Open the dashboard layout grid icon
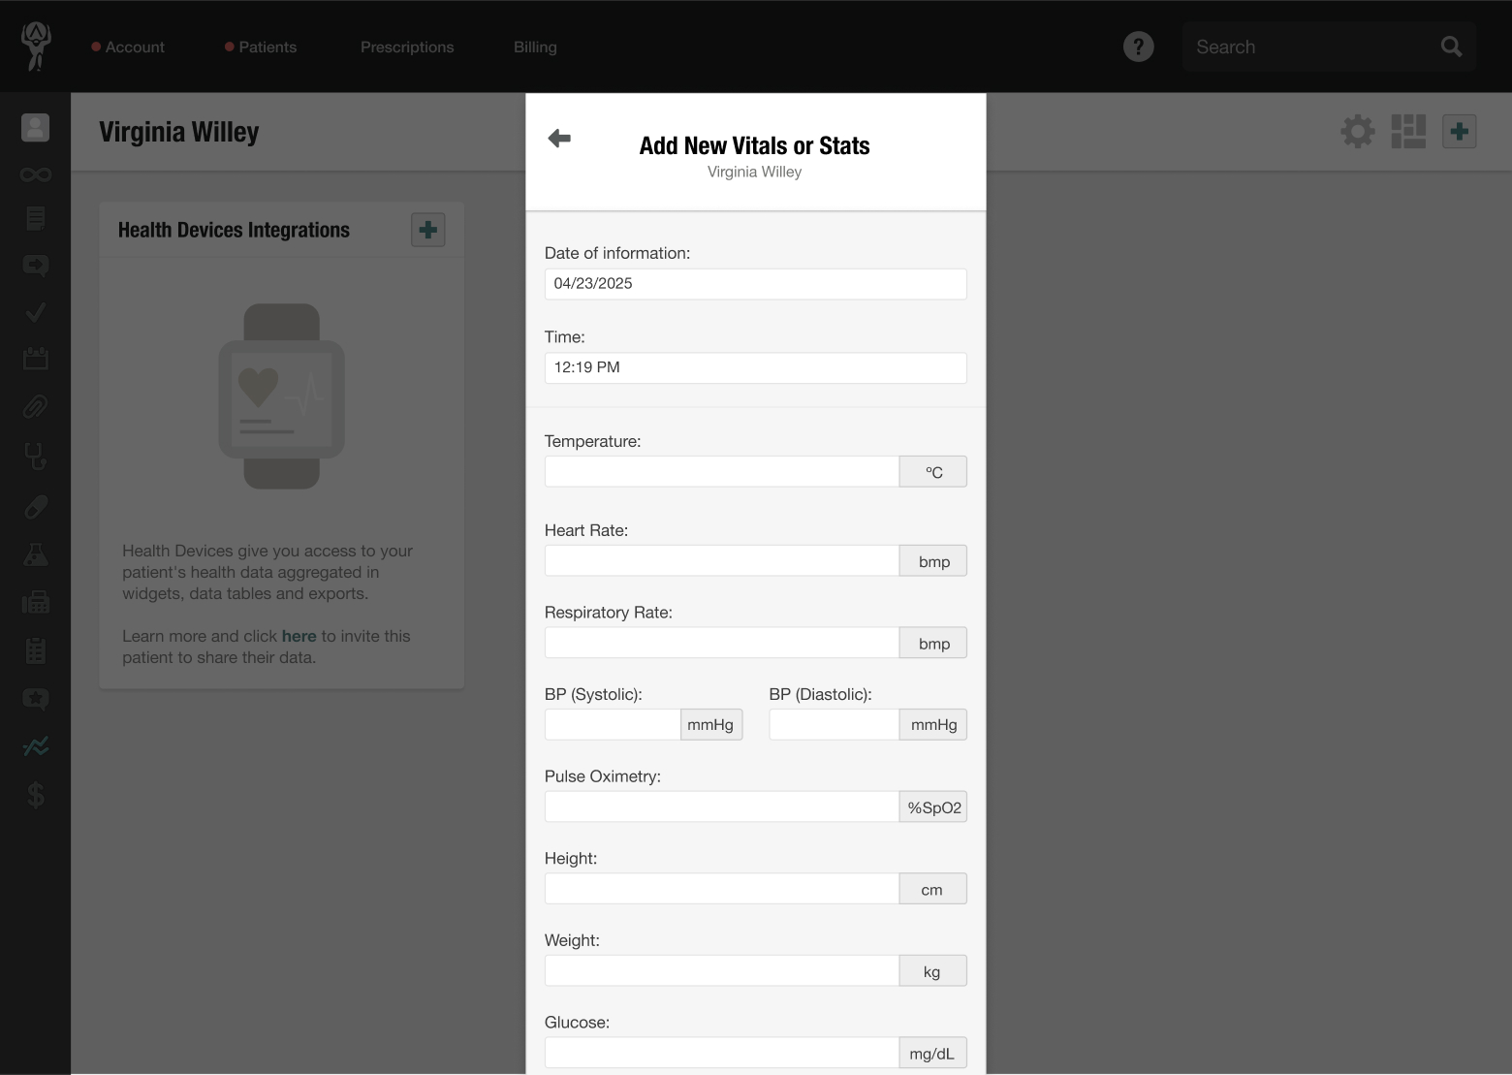The image size is (1512, 1075). point(1408,131)
